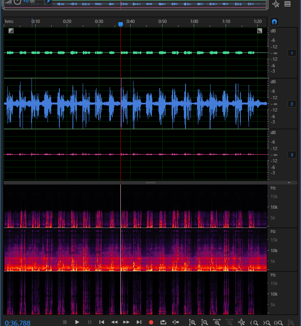Click the Fast Forward button
Viewport: 301px width, 326px height.
(126, 322)
